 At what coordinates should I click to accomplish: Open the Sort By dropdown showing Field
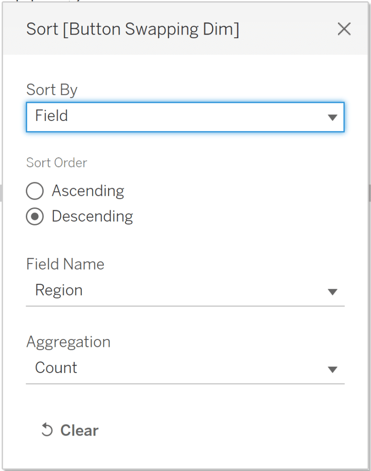click(184, 117)
